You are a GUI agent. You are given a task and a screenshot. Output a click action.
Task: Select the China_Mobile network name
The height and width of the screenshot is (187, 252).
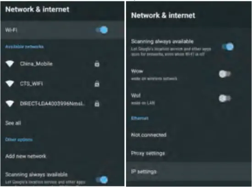(36, 64)
